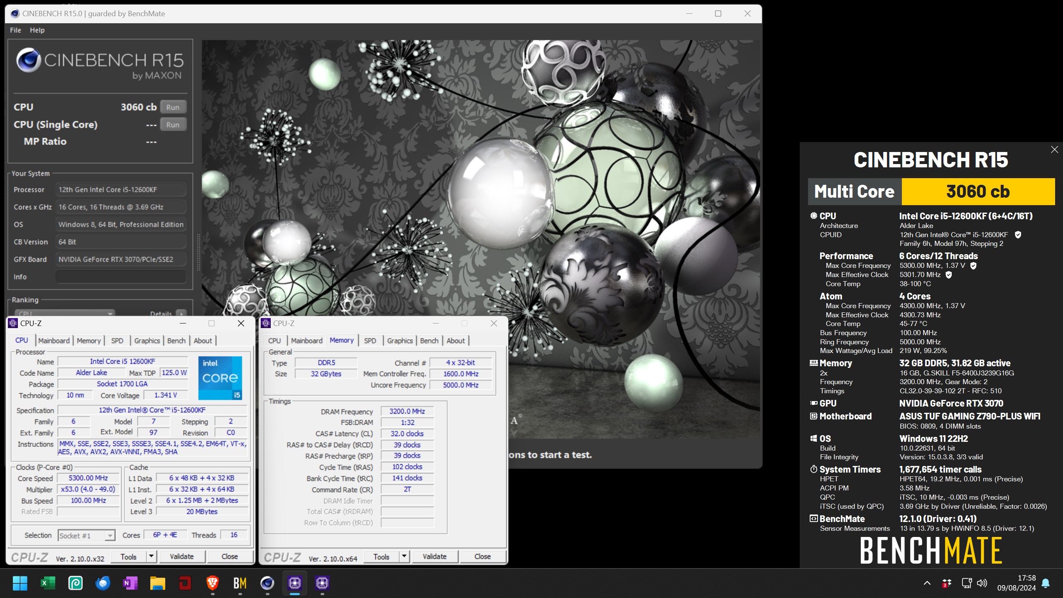Select Bench tab in left CPU-Z
This screenshot has width=1063, height=598.
click(176, 341)
